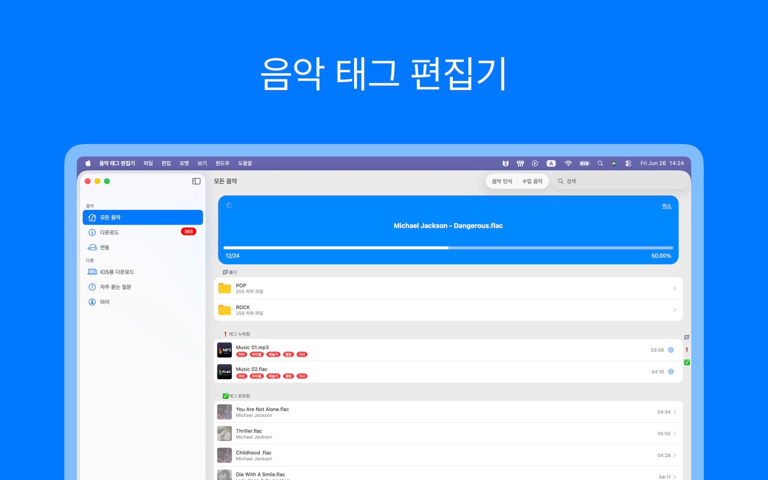The image size is (768, 480).
Task: Click the red 365 badge on 다운로드
Action: pyautogui.click(x=188, y=231)
